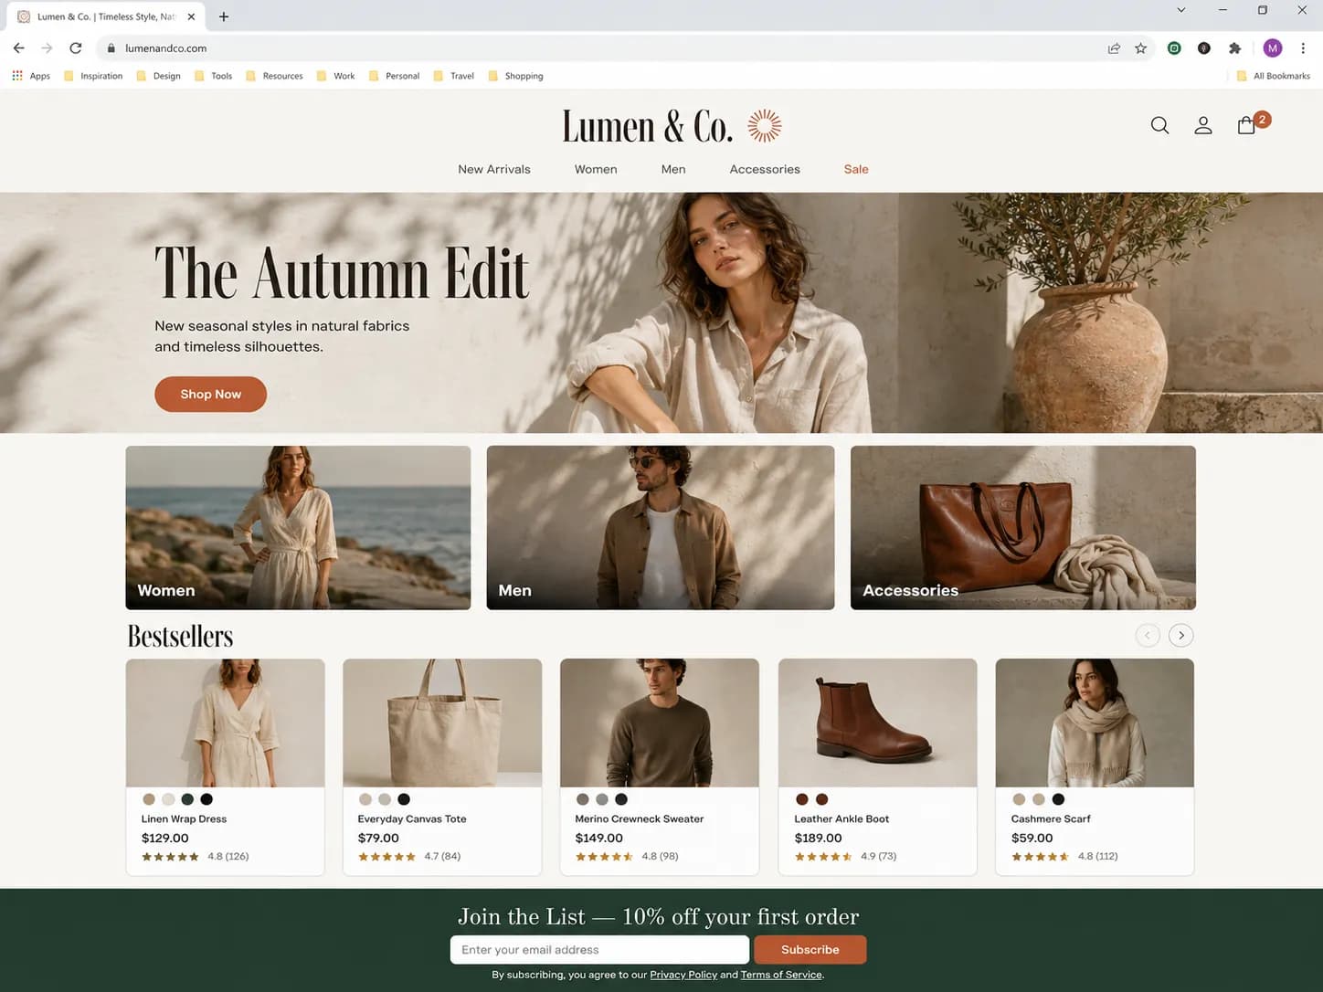Open the Travel bookmarks folder
Viewport: 1323px width, 992px height.
[453, 76]
